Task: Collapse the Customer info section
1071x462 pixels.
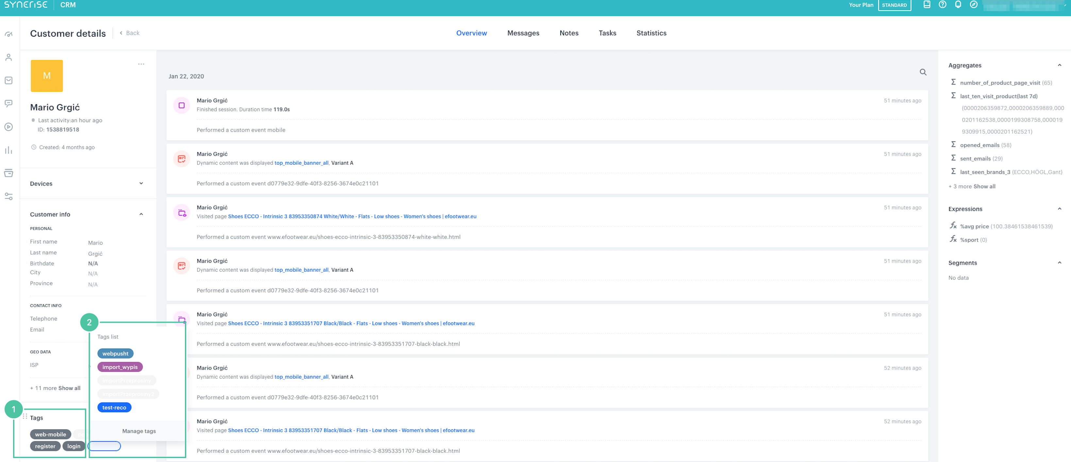Action: (142, 215)
